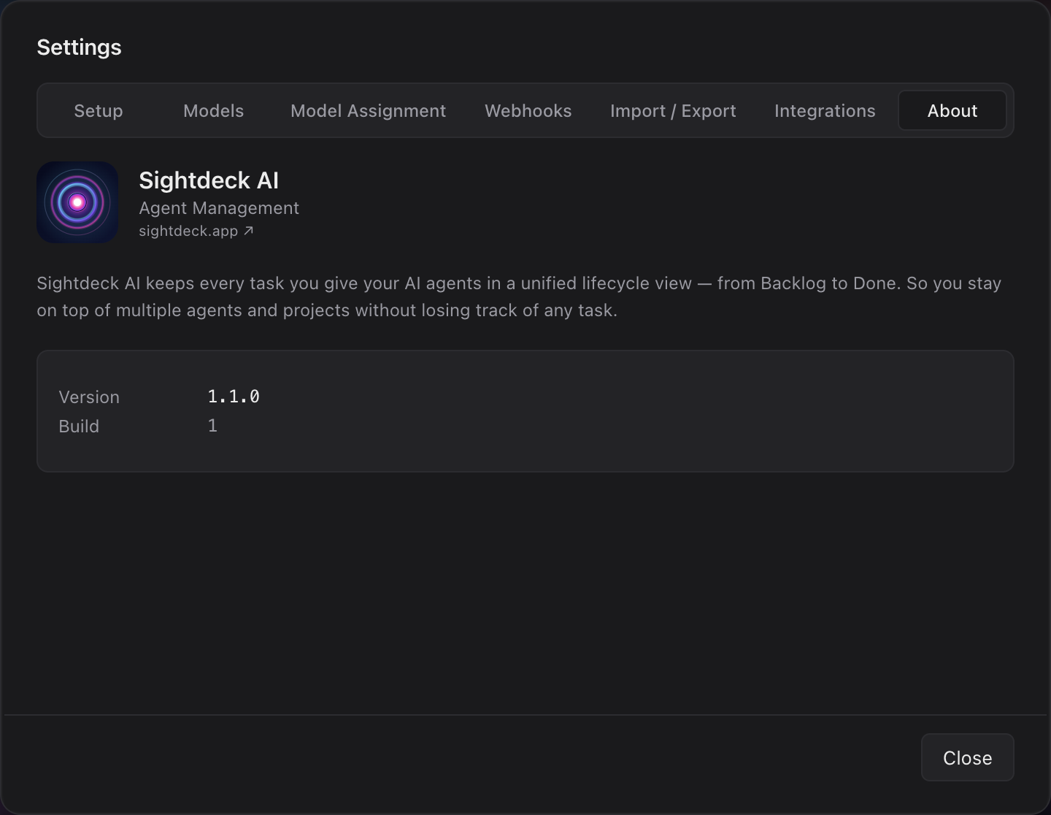
Task: Select the Model Assignment tab
Action: coord(368,111)
